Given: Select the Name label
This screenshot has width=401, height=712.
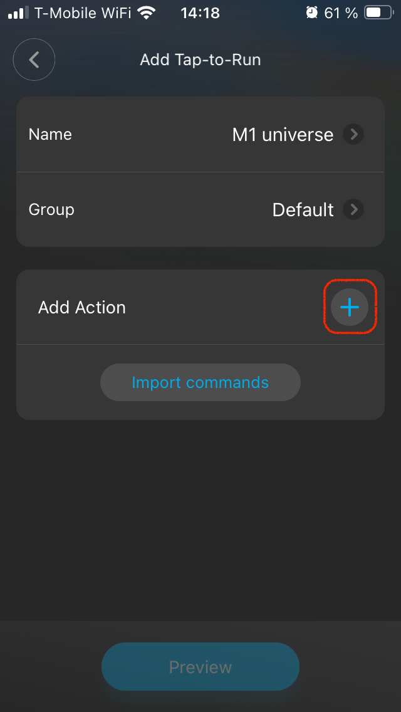Looking at the screenshot, I should pyautogui.click(x=50, y=134).
